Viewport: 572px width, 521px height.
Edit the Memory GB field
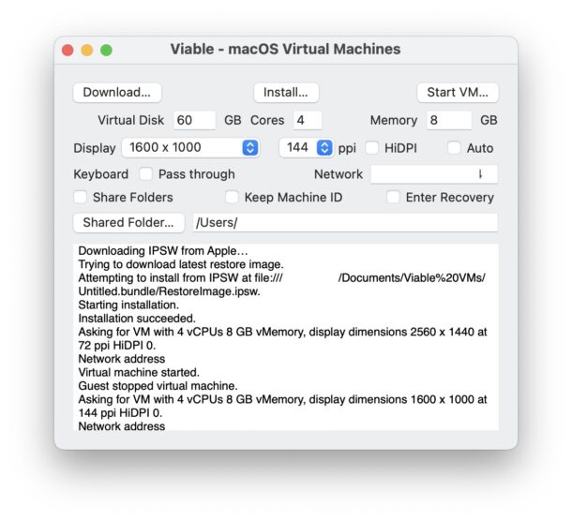coord(449,120)
